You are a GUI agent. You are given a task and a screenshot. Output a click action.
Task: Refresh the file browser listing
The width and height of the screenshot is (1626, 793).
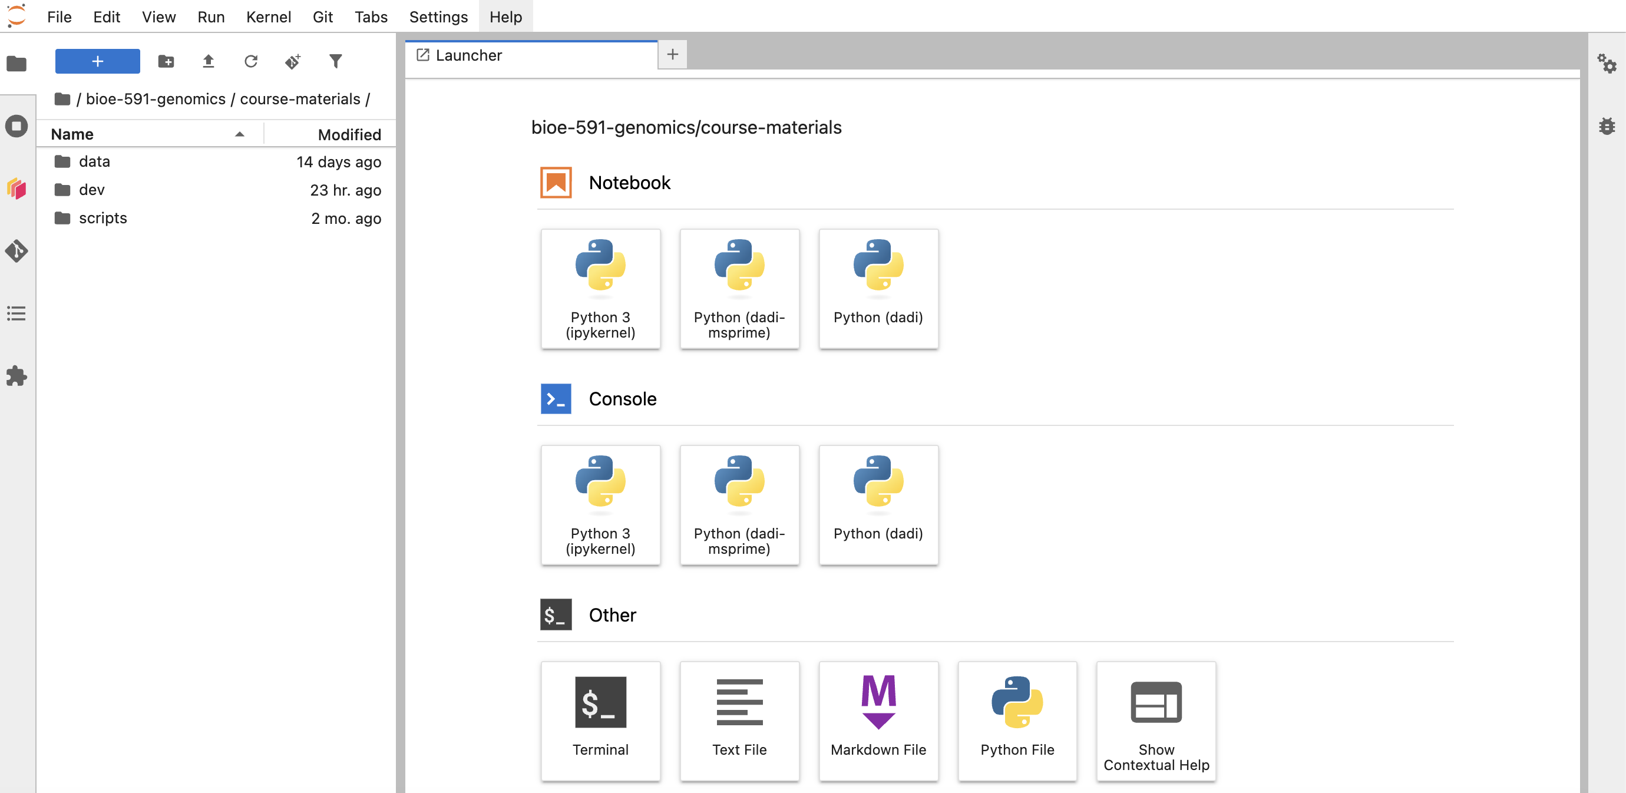pyautogui.click(x=250, y=61)
